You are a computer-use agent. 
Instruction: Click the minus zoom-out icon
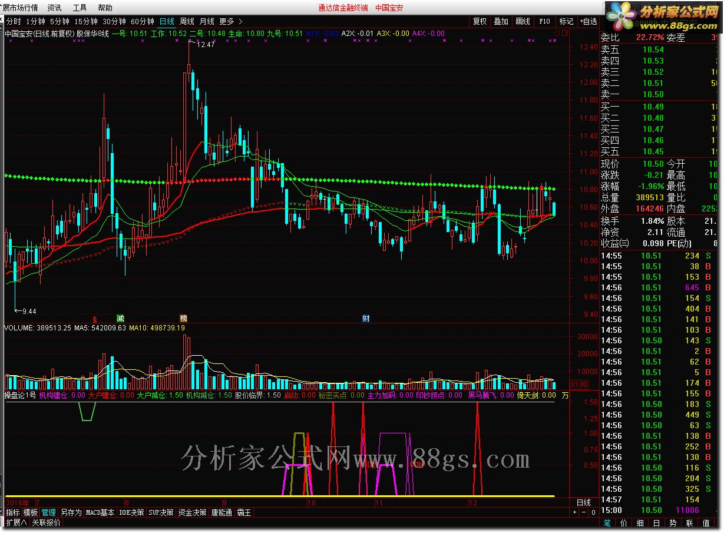[x=584, y=512]
